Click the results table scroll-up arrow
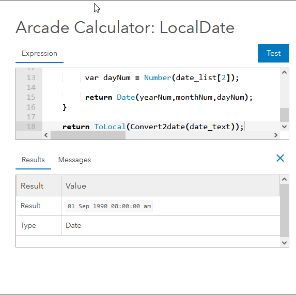296x295 pixels. pos(284,179)
